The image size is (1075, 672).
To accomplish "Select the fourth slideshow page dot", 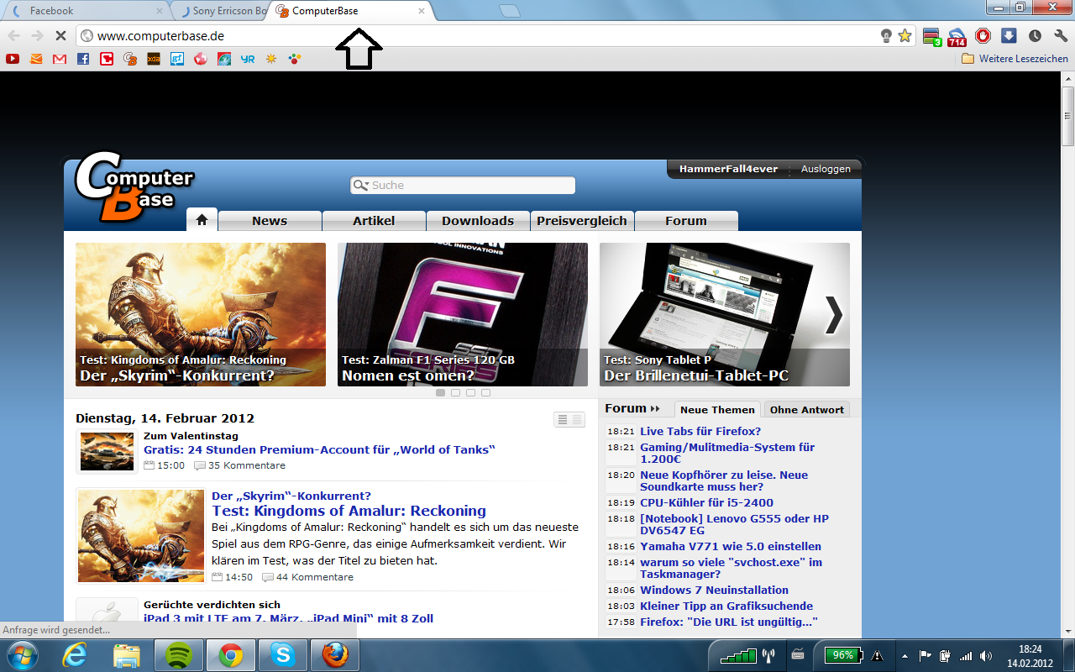I will (x=486, y=392).
